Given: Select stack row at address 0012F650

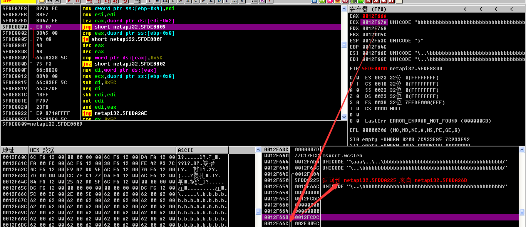Looking at the screenshot, I should click(x=276, y=180).
